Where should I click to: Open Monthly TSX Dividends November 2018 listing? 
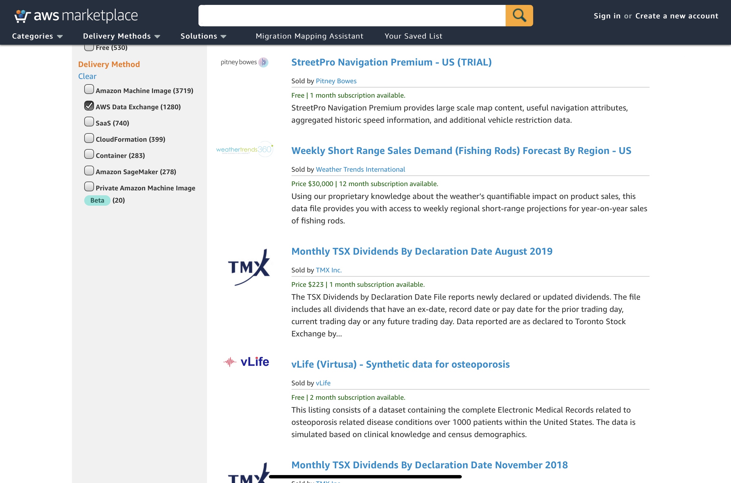[429, 465]
